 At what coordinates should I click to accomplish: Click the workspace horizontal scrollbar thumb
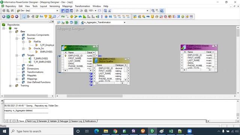tap(94, 96)
